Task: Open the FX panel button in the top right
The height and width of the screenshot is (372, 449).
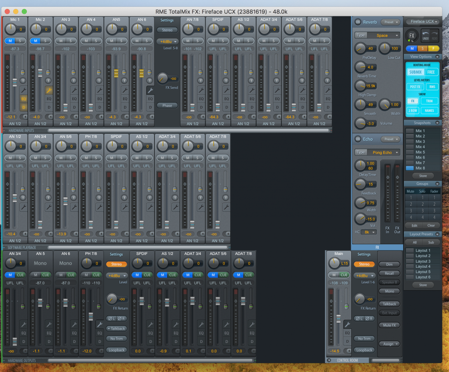Action: click(x=411, y=36)
